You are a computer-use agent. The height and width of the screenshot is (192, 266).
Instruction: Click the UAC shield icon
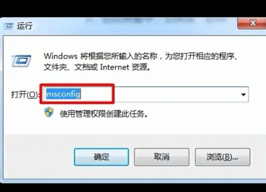49,112
